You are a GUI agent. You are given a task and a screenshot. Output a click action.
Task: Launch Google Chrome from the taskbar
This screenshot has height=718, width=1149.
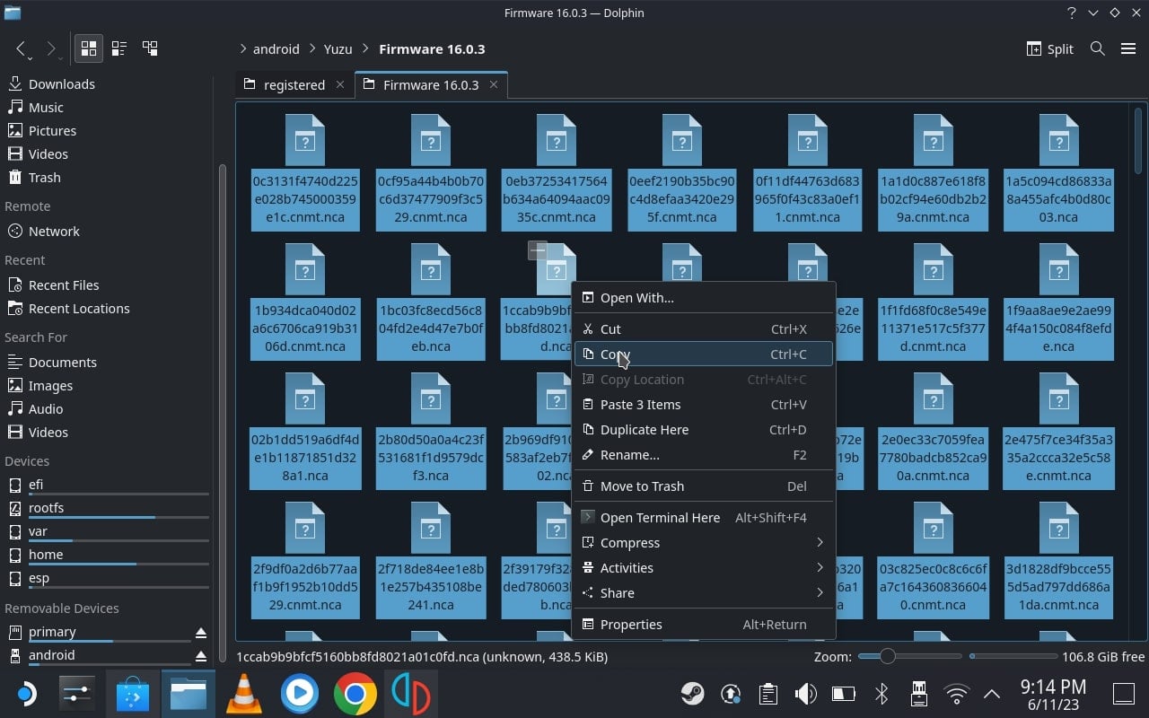pos(355,694)
